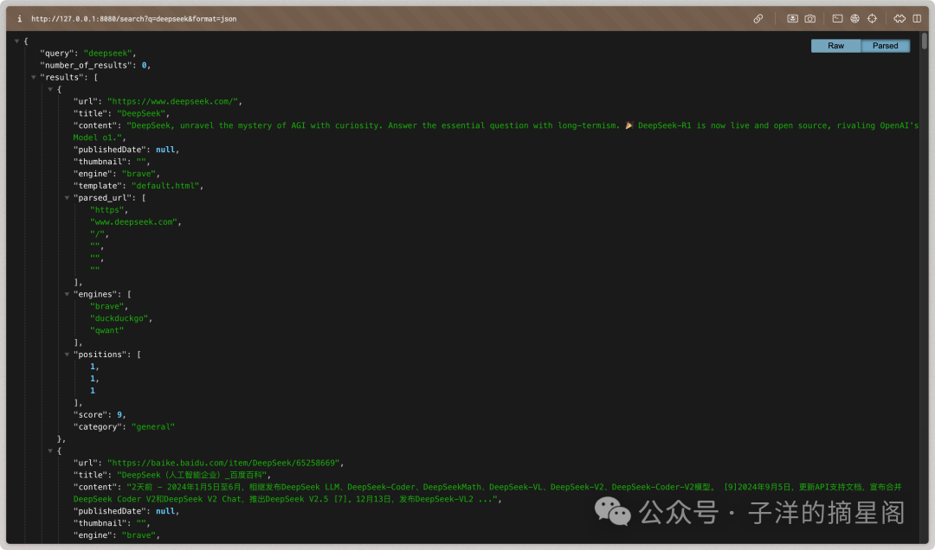Click the second result's publishedDate null value
The width and height of the screenshot is (935, 550).
click(x=165, y=511)
